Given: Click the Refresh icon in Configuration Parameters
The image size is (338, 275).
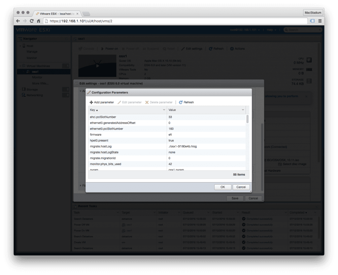Looking at the screenshot, I should (x=181, y=102).
